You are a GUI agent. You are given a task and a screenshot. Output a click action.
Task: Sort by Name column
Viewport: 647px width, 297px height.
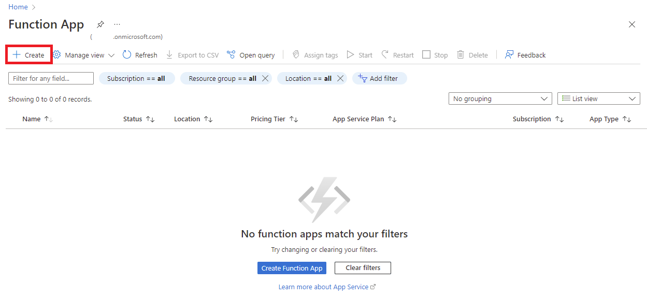(38, 119)
